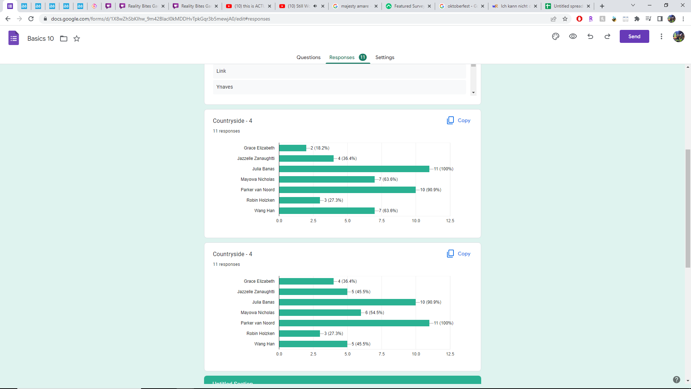Redo the last form change
This screenshot has height=389, width=691.
608,36
